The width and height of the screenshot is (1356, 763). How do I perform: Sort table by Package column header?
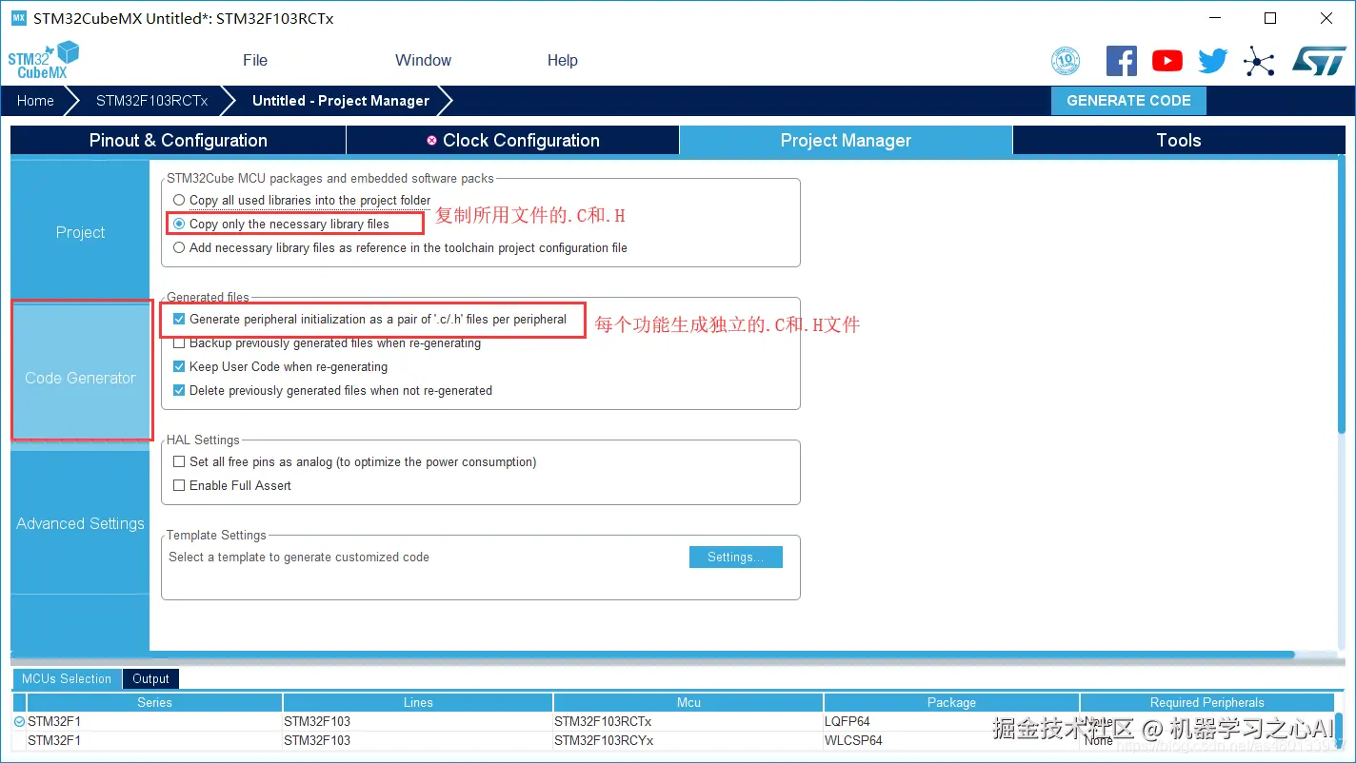(951, 702)
